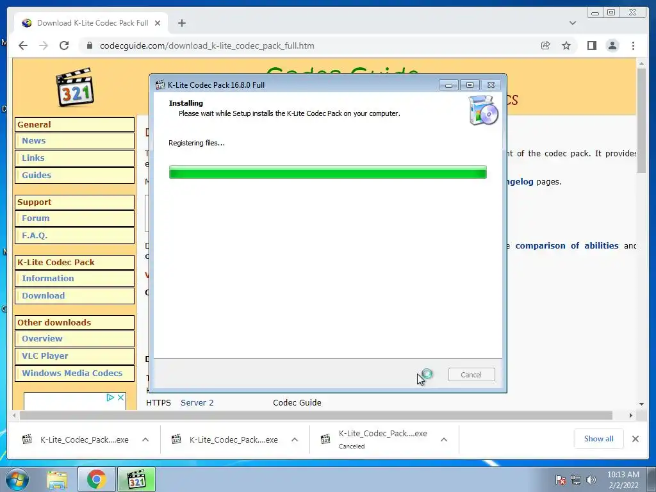Open the Links sidebar item
Viewport: 656px width, 492px height.
point(74,158)
